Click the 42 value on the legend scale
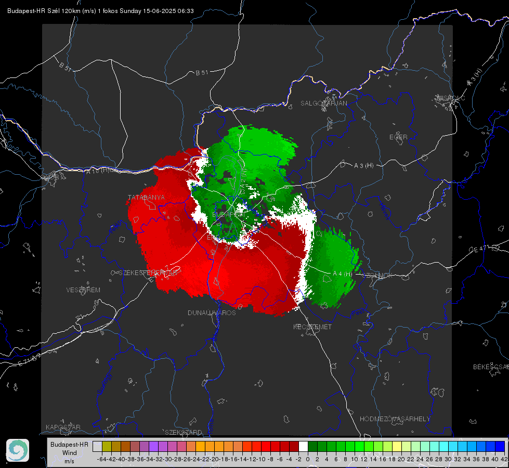The image size is (509, 468). click(x=504, y=459)
